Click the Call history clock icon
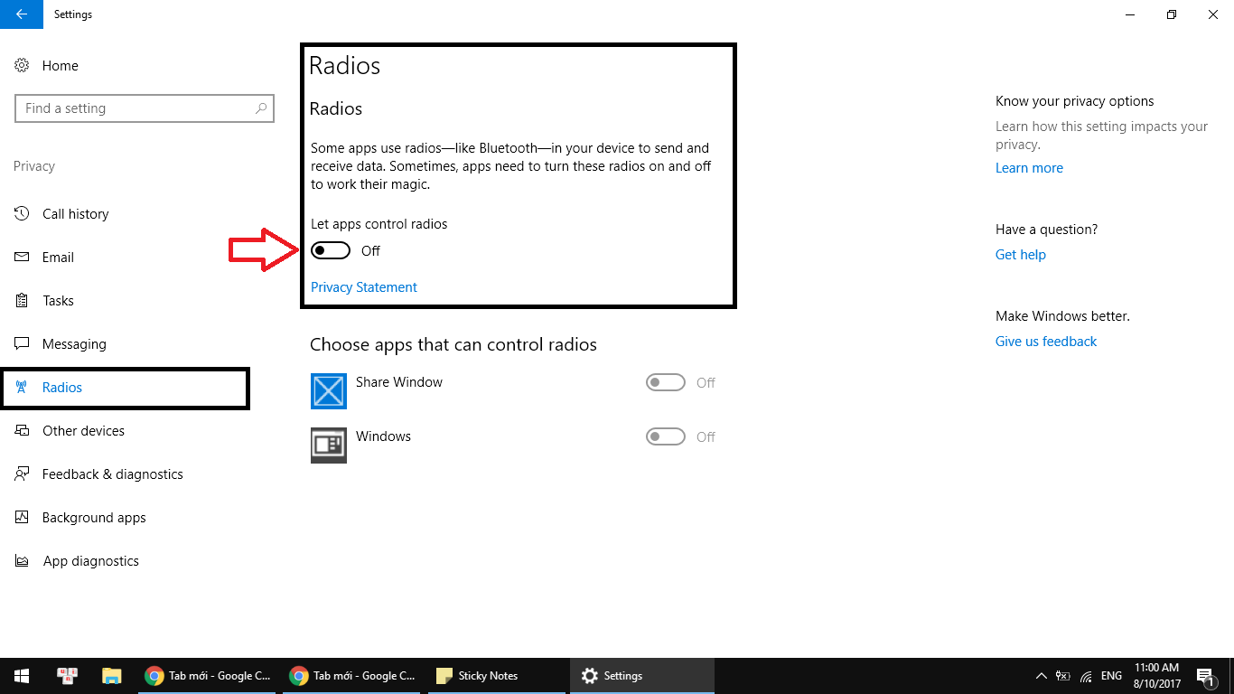Viewport: 1234px width, 694px height. tap(23, 214)
